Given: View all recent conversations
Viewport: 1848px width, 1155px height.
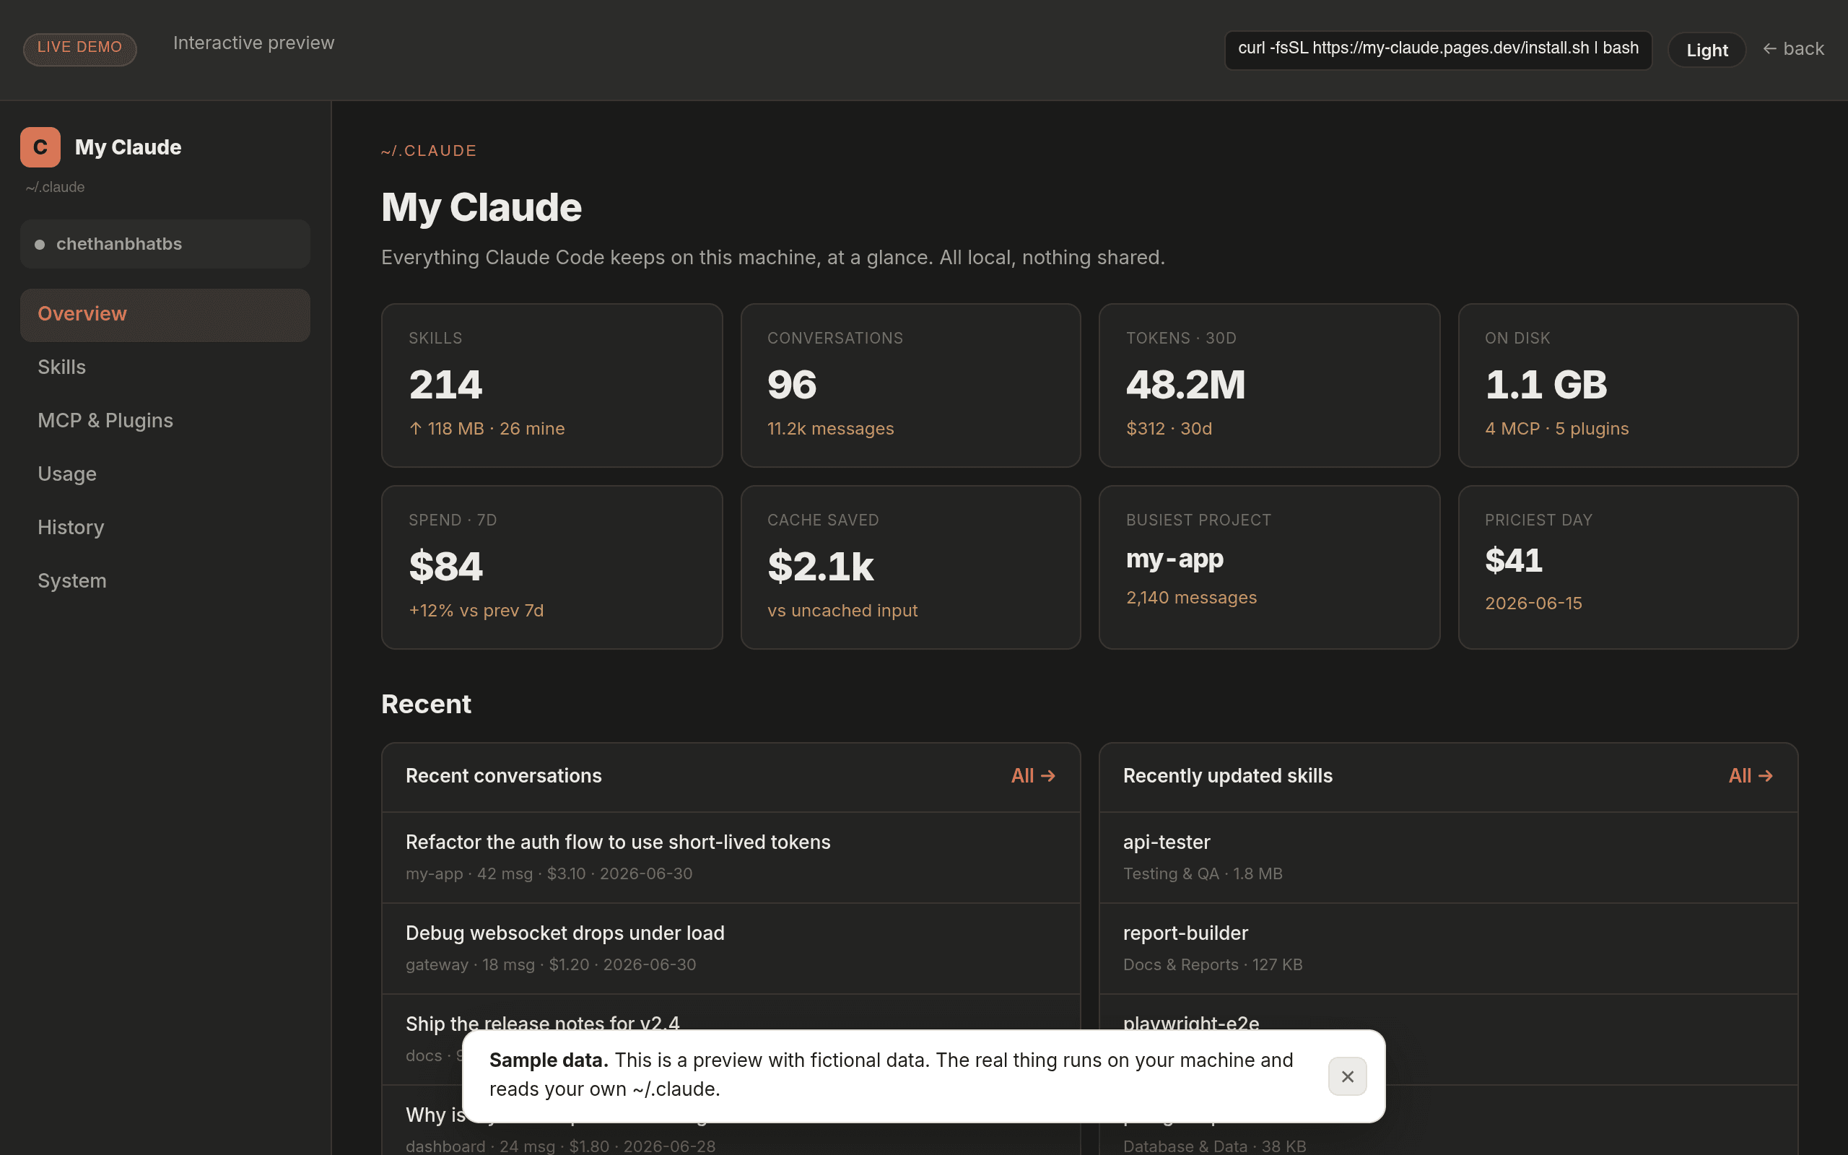Looking at the screenshot, I should (1033, 776).
